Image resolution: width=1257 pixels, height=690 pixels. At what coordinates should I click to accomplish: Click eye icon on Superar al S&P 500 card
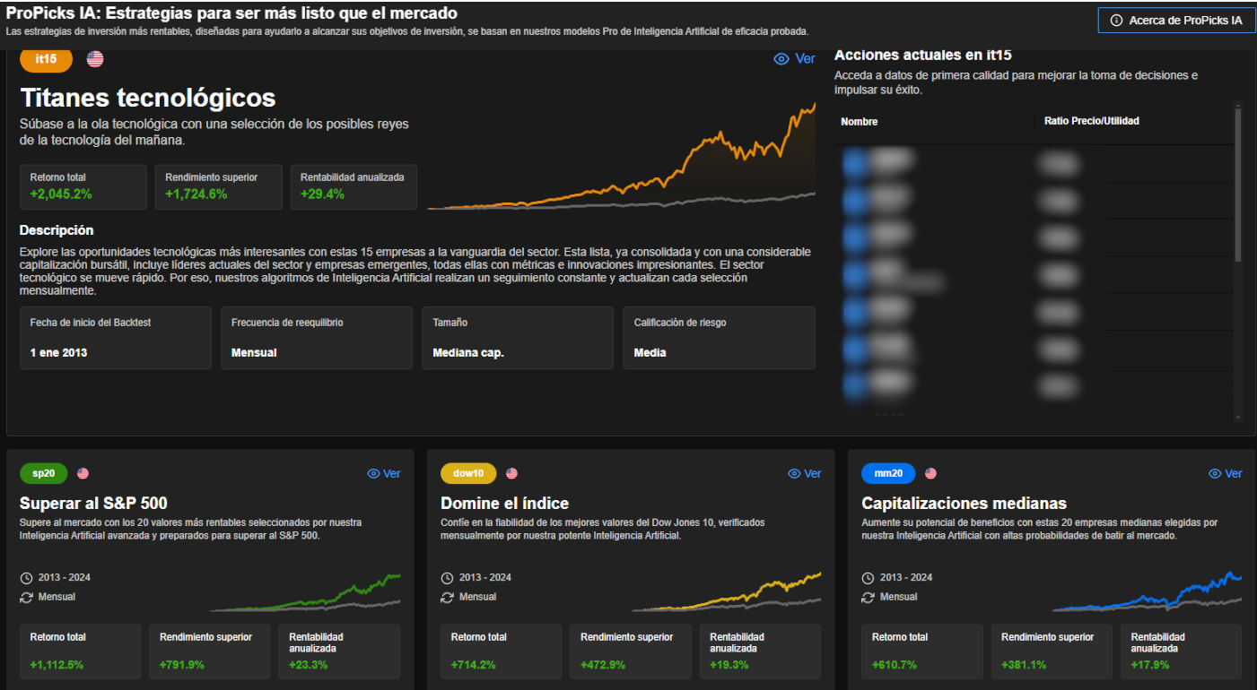pyautogui.click(x=373, y=473)
